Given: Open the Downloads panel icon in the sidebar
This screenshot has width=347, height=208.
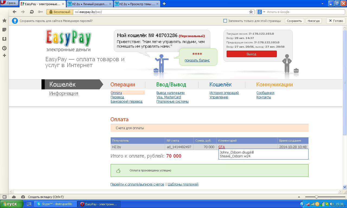Looking at the screenshot, I should coord(4,39).
